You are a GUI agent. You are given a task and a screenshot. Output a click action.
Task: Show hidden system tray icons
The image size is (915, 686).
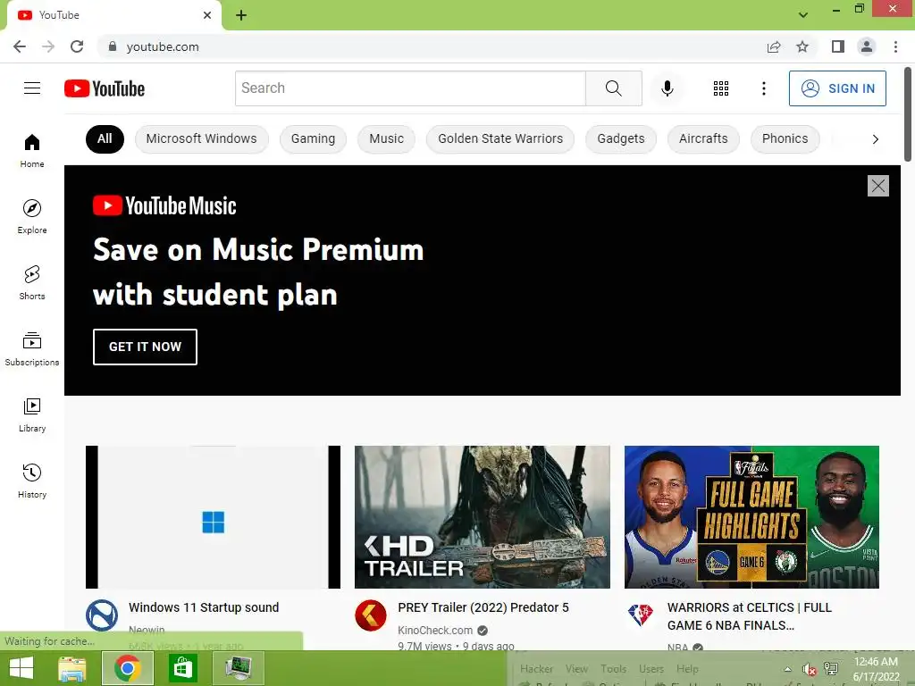pyautogui.click(x=787, y=669)
